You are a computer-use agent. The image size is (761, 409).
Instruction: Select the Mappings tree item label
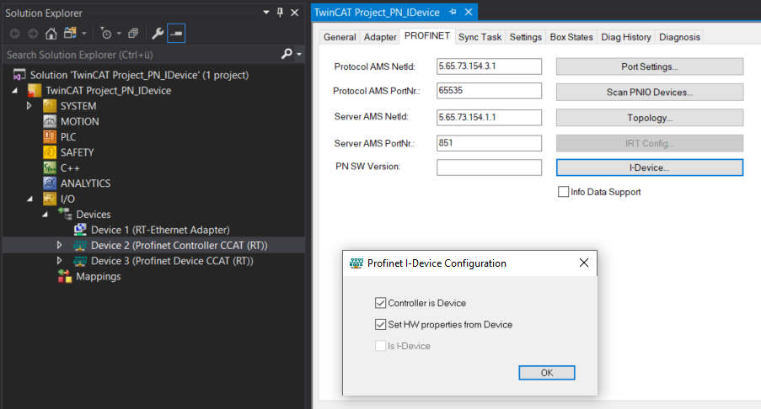98,276
